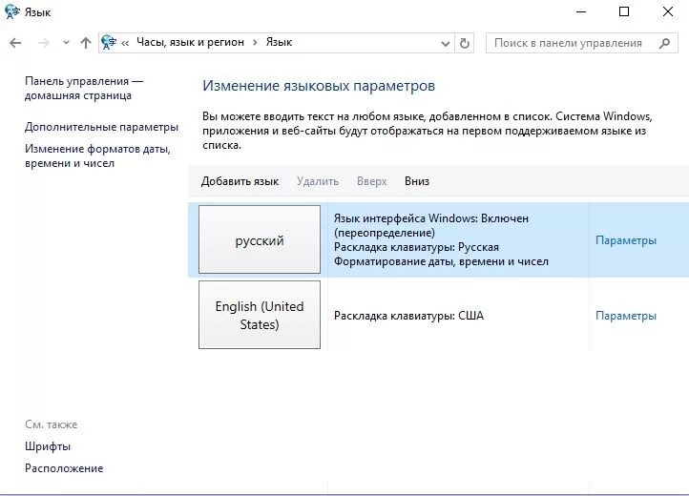Click the window title bar language icon
The height and width of the screenshot is (496, 689).
click(x=11, y=11)
